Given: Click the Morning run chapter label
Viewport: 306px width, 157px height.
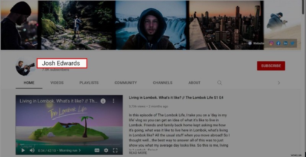Looking at the screenshot, I should 70,151.
